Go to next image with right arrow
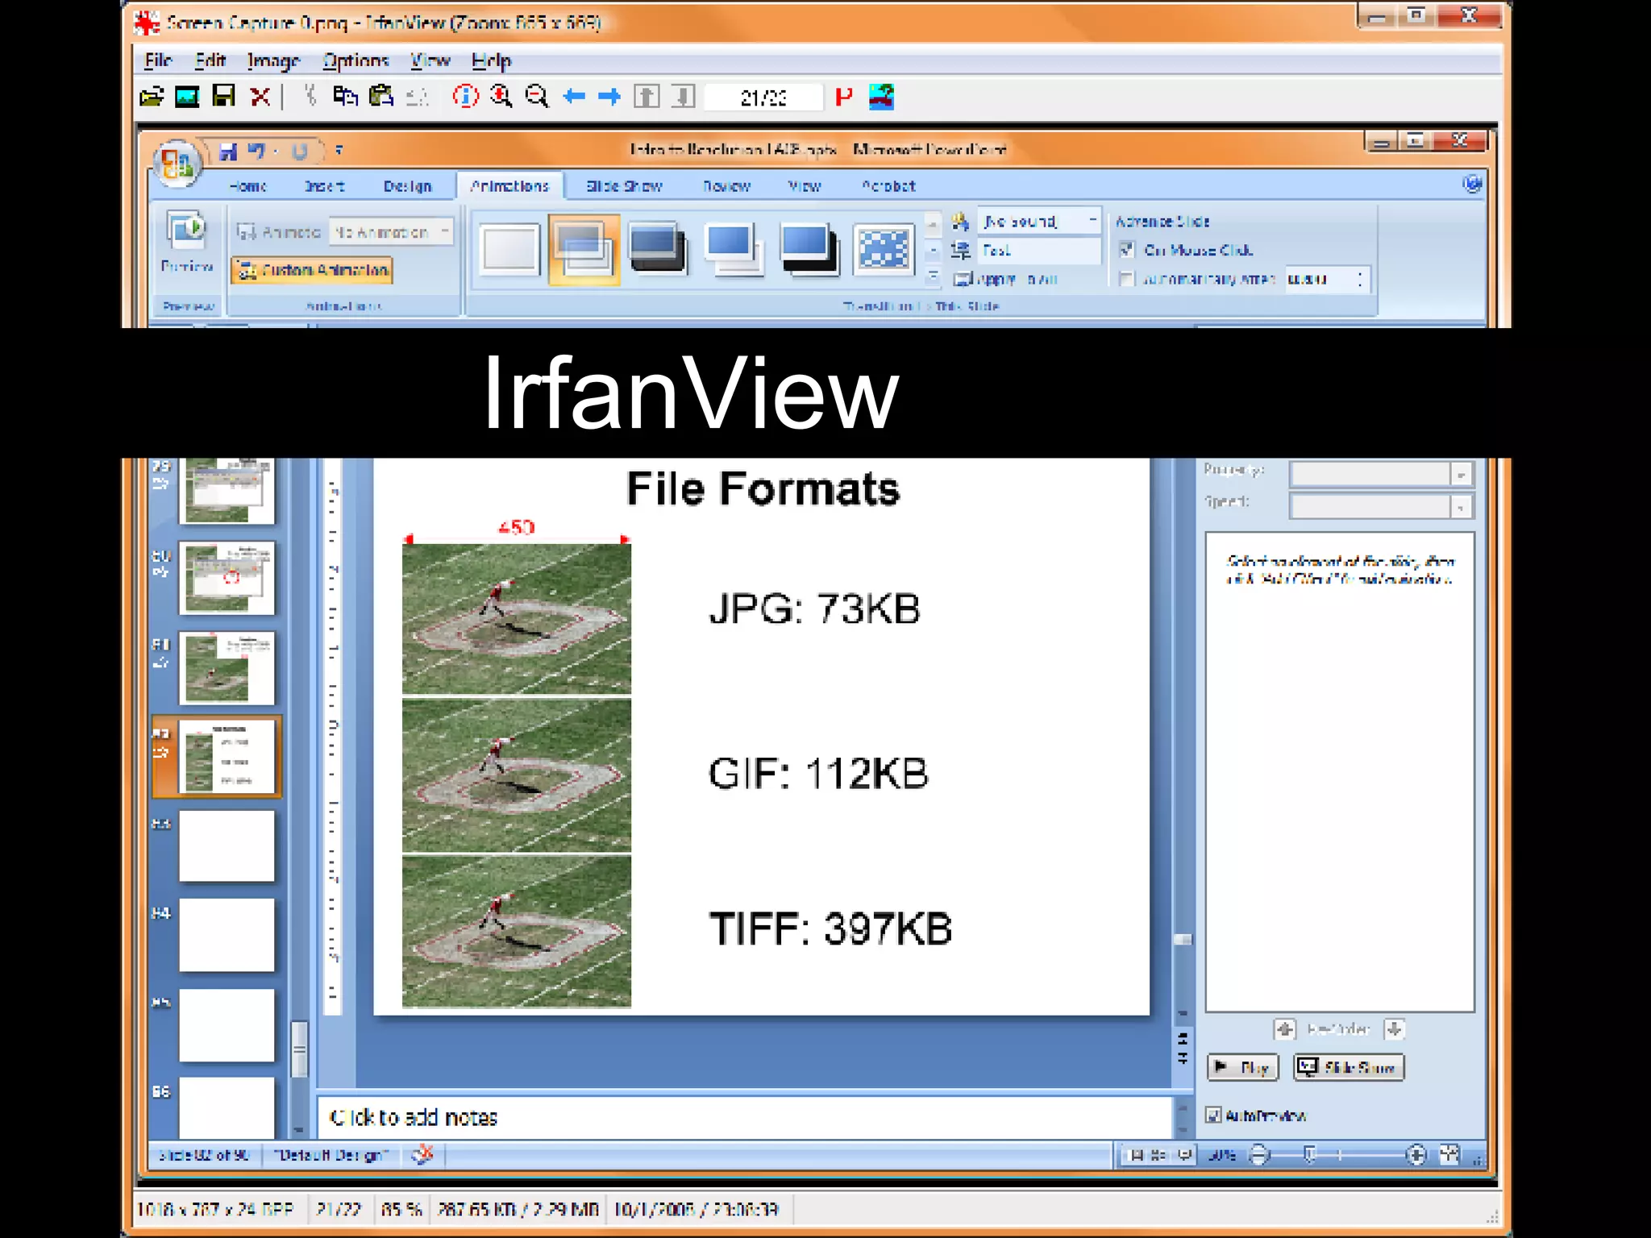Screen dimensions: 1651x1238 coord(609,97)
